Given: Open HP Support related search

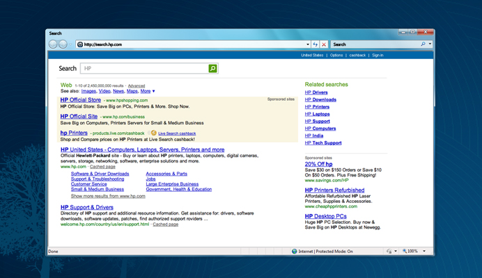Looking at the screenshot, I should [317, 121].
